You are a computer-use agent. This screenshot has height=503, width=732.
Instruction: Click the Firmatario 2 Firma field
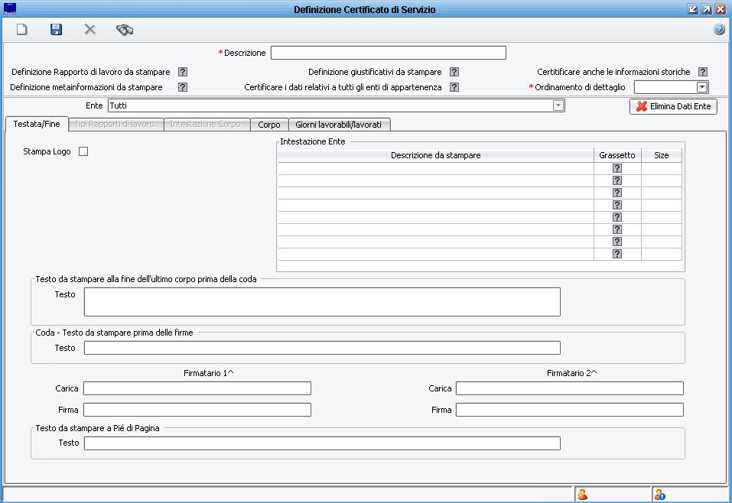pos(569,410)
